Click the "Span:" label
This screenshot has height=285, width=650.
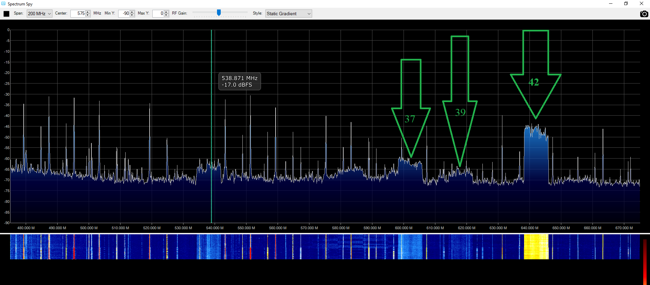19,14
